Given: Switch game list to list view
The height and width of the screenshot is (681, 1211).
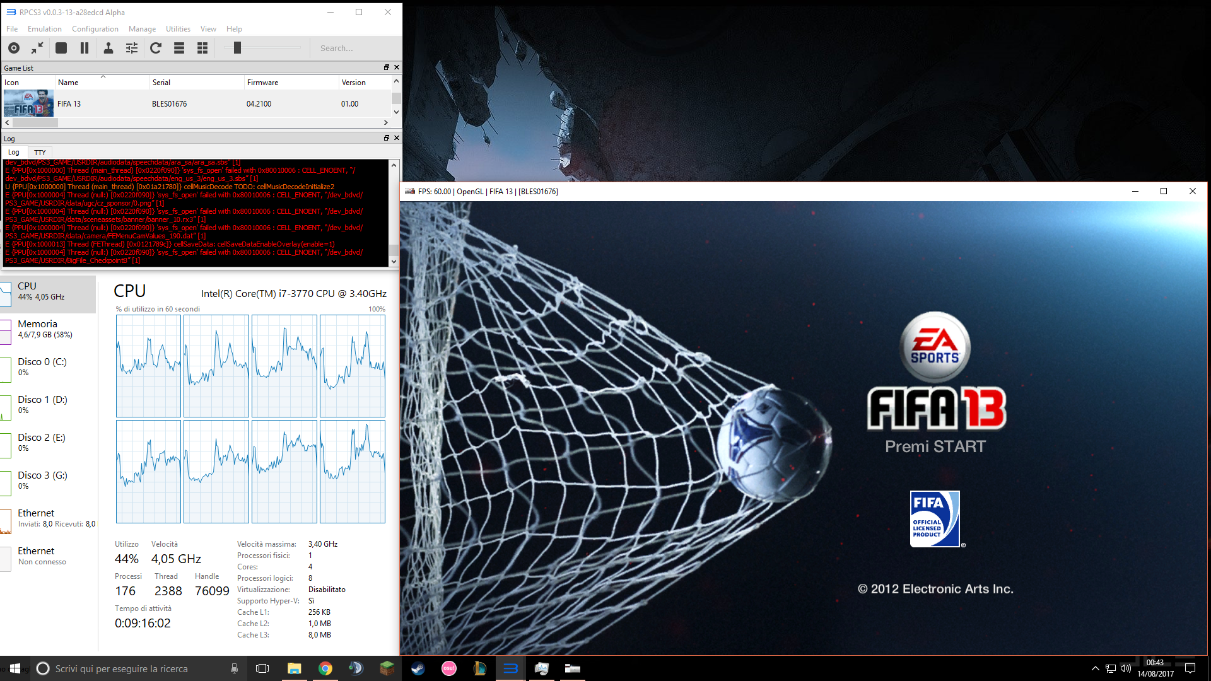Looking at the screenshot, I should click(179, 48).
